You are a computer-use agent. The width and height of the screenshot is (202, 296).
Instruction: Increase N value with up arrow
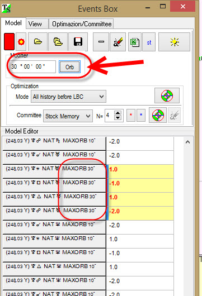[x=118, y=113]
